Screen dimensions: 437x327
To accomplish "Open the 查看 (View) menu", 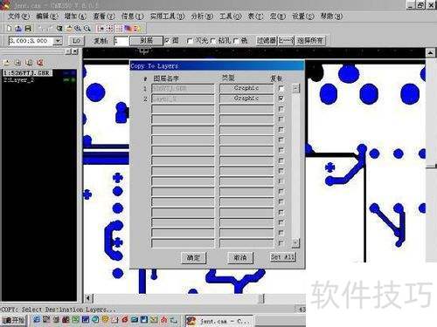I will (104, 16).
